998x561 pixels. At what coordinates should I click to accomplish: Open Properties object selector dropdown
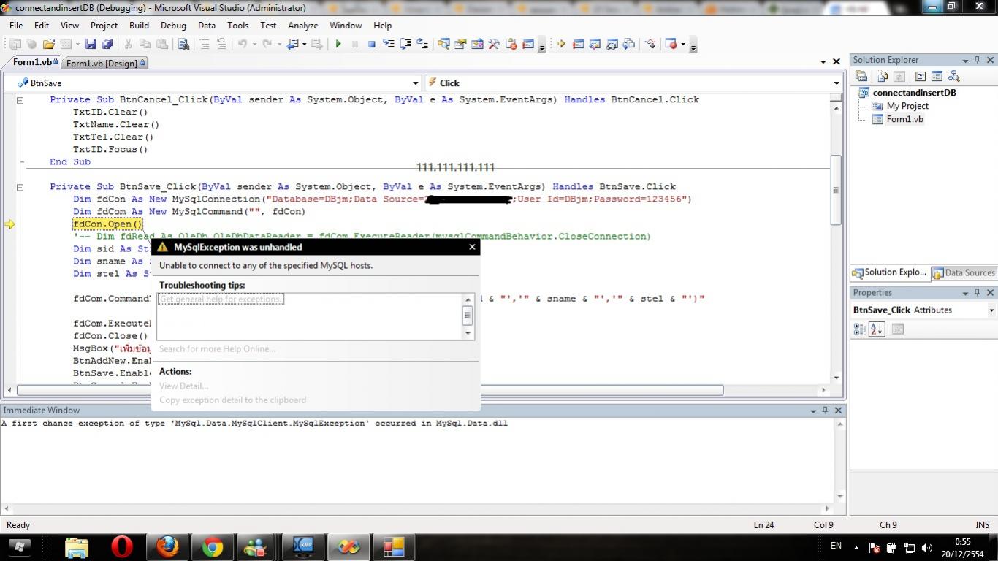click(991, 310)
